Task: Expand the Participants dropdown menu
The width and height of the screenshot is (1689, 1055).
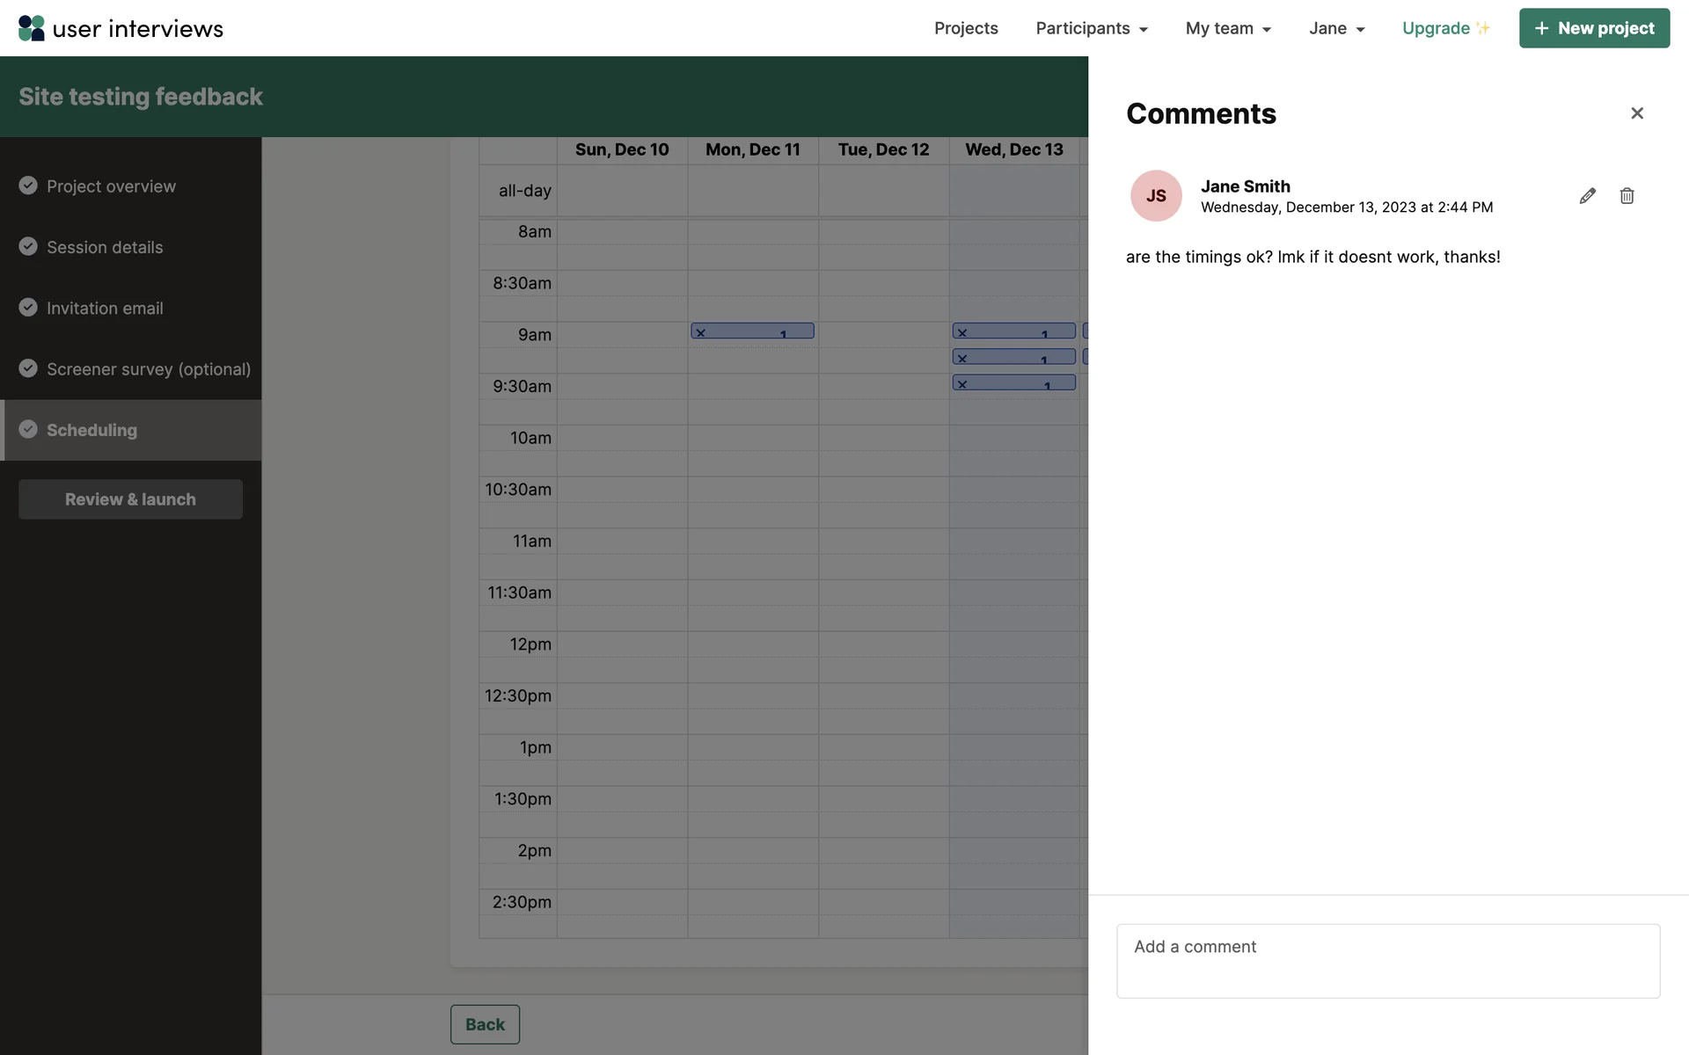Action: coord(1091,28)
